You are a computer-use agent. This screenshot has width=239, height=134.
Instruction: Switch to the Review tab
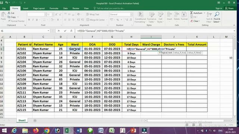pos(76,8)
